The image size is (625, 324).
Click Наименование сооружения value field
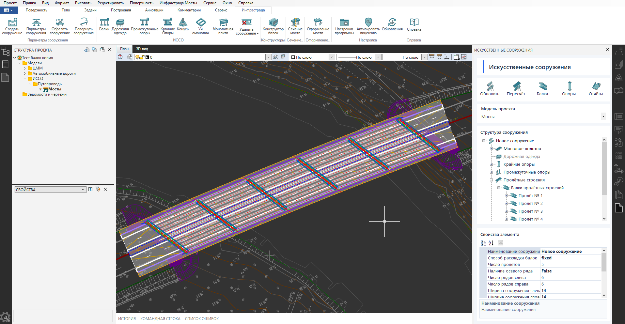(570, 251)
